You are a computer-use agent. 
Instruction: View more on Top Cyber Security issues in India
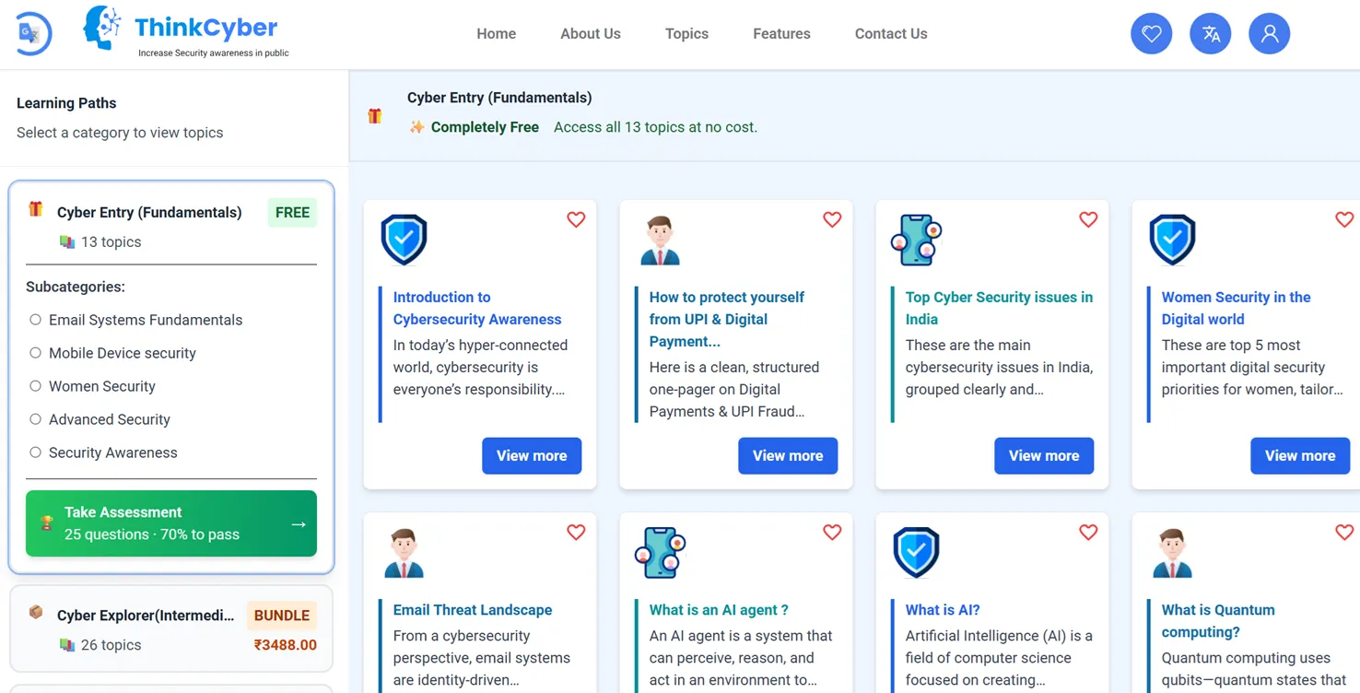click(1044, 455)
